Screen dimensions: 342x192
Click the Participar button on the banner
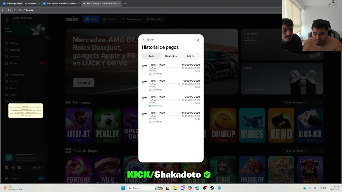(x=83, y=83)
